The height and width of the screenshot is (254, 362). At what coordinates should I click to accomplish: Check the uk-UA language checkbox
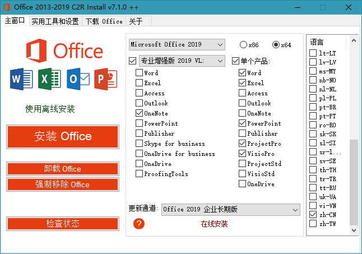pos(313,196)
